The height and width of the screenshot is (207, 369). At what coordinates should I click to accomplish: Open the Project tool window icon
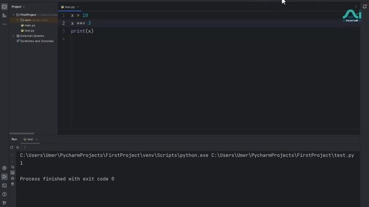click(x=4, y=7)
